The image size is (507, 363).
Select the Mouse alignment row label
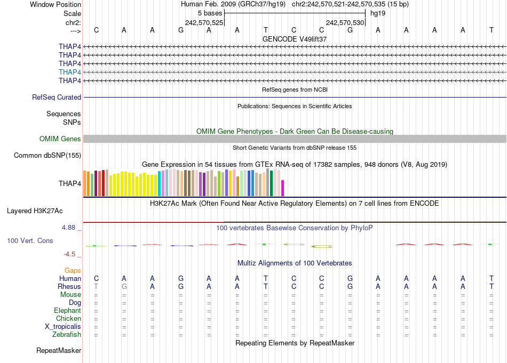pyautogui.click(x=71, y=295)
